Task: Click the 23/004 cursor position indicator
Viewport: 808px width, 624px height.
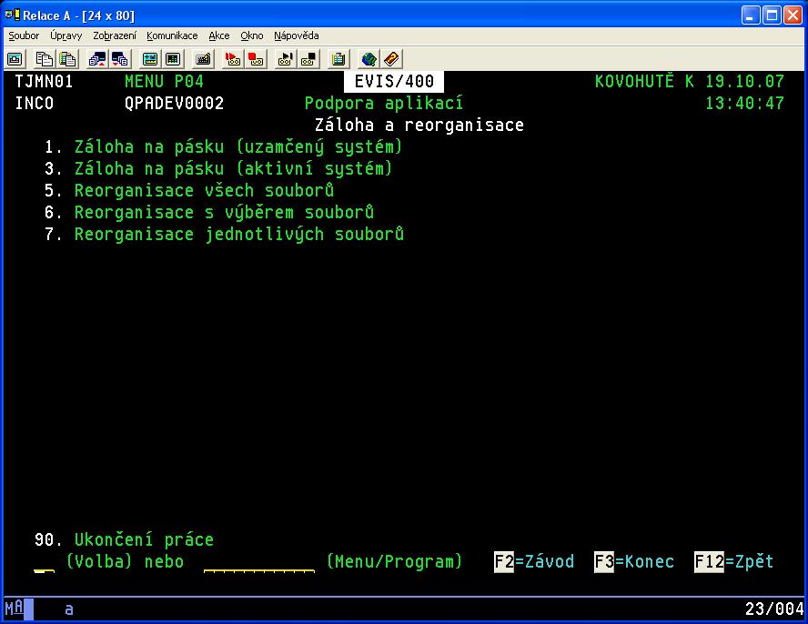Action: point(774,609)
